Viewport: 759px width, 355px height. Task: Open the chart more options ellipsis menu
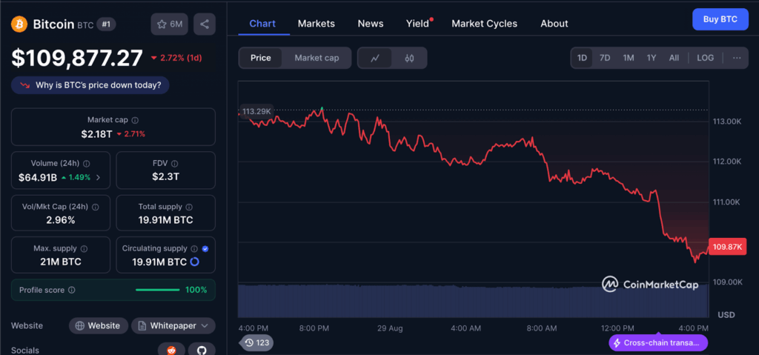tap(736, 58)
